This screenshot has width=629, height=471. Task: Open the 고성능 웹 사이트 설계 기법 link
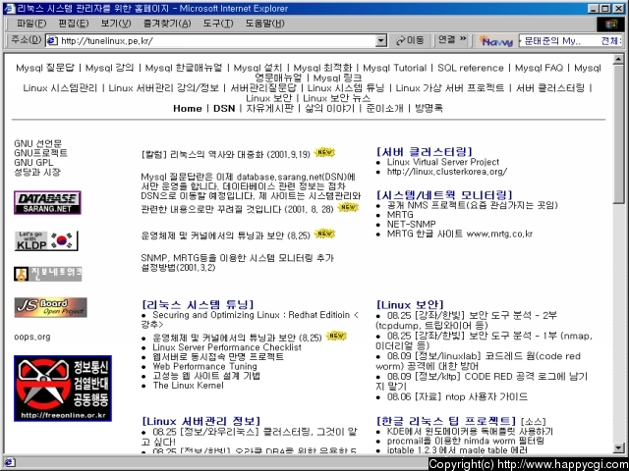(206, 376)
